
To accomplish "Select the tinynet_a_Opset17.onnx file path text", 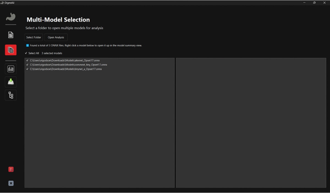I will pyautogui.click(x=66, y=69).
